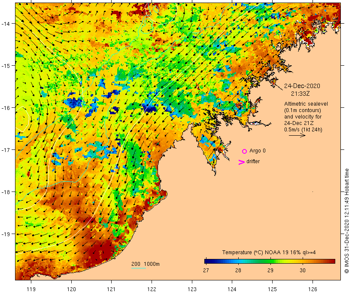Click the '120' longitude axis label
Image resolution: width=352 pixels, height=292 pixels.
pyautogui.click(x=71, y=289)
